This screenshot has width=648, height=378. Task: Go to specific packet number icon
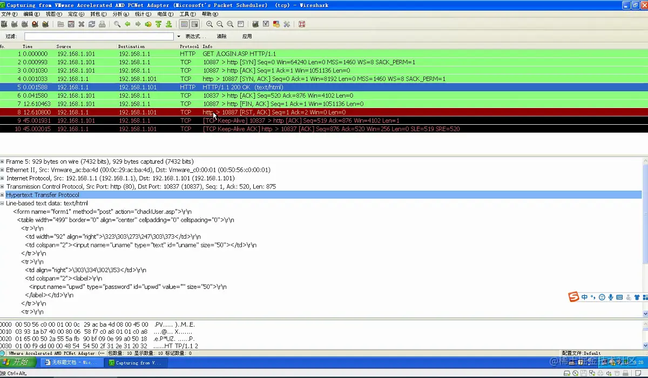tap(148, 24)
